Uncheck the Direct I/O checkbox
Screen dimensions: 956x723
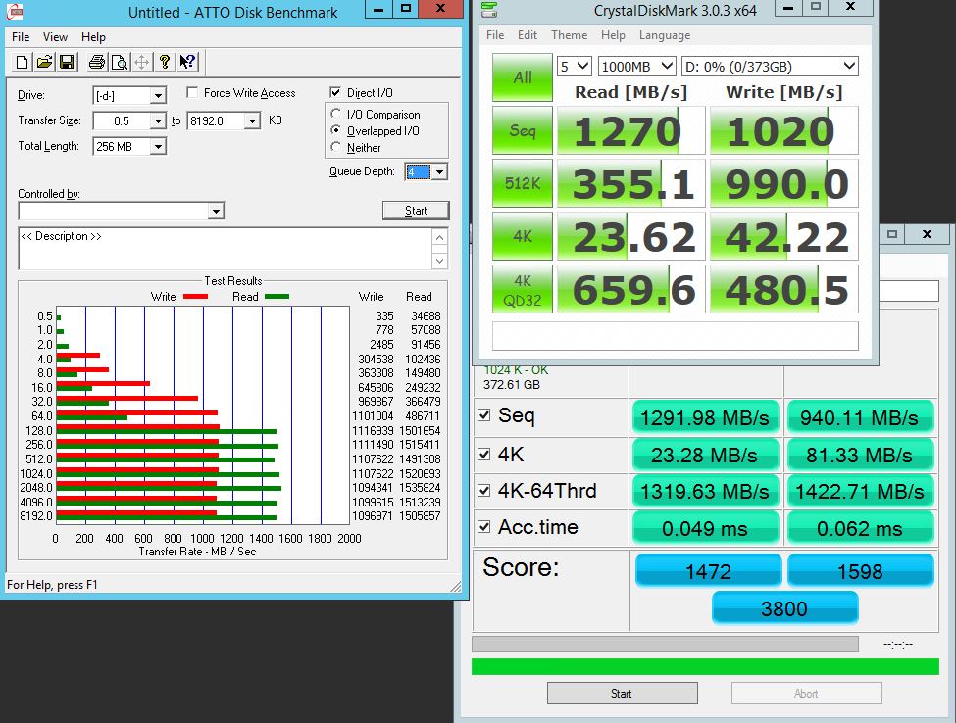click(x=337, y=93)
